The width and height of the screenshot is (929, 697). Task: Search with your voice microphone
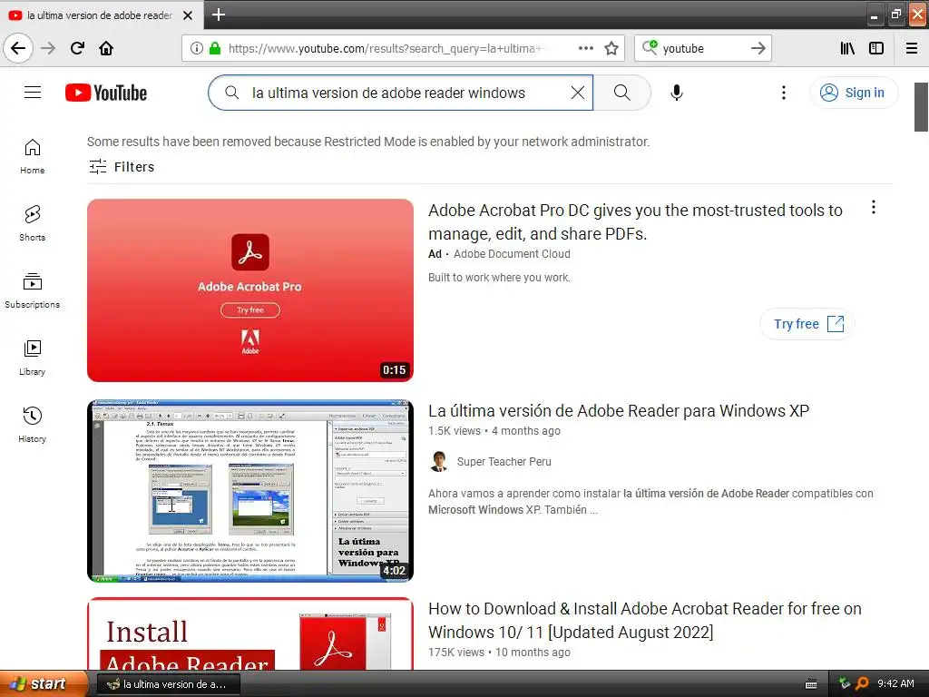coord(677,93)
